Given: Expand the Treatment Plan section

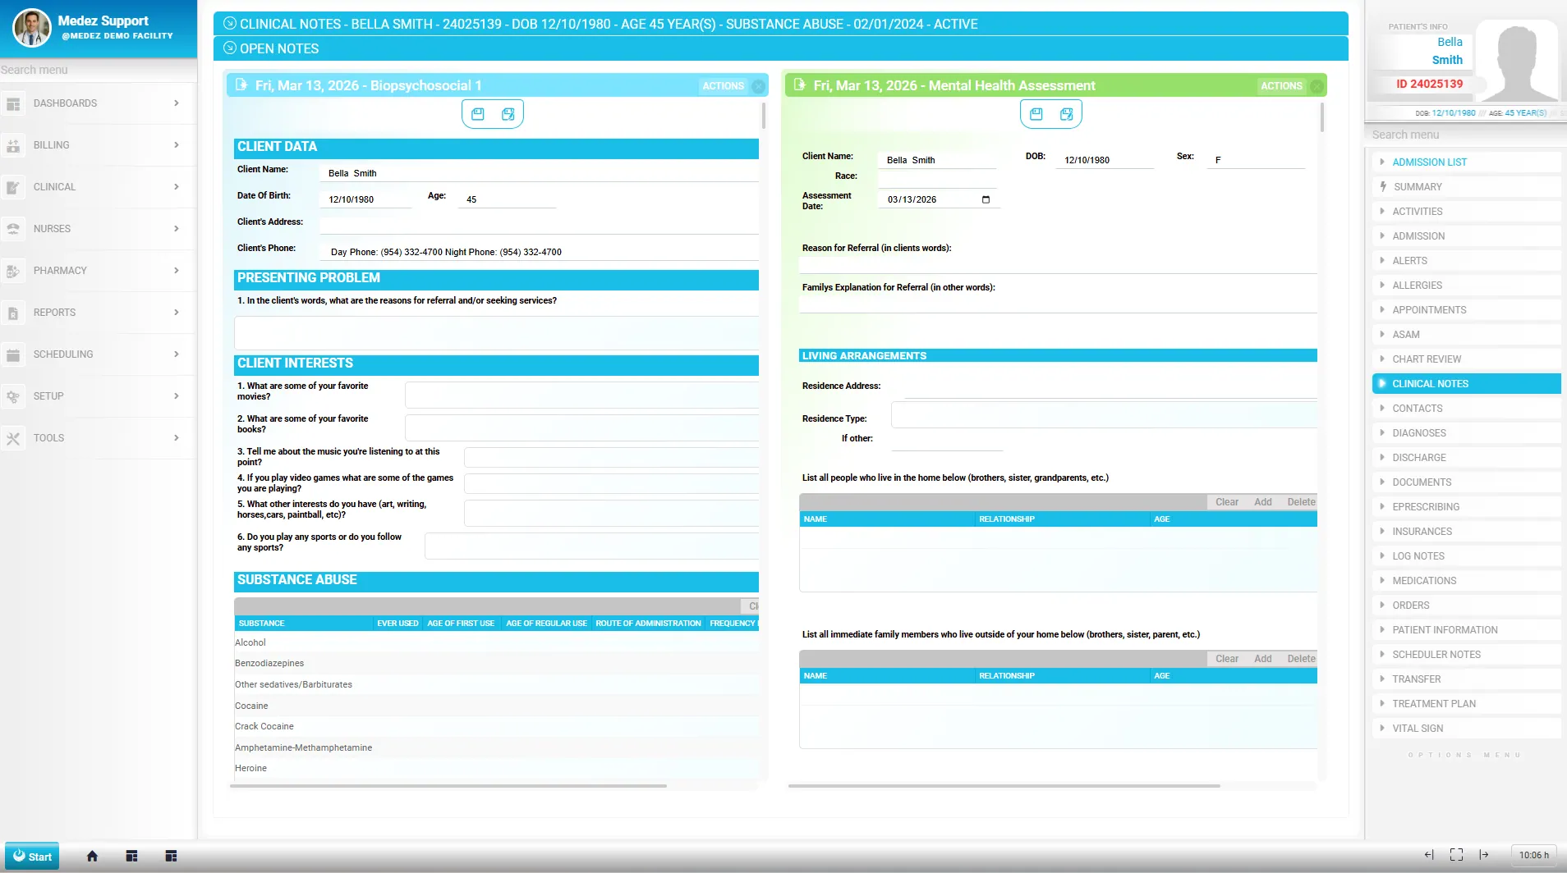Looking at the screenshot, I should (1434, 703).
